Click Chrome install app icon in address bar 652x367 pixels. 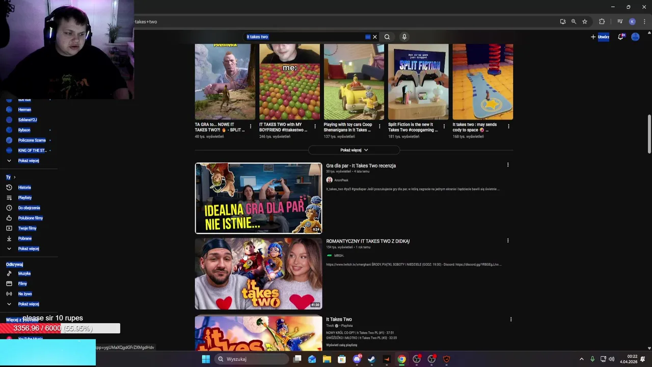tap(563, 21)
